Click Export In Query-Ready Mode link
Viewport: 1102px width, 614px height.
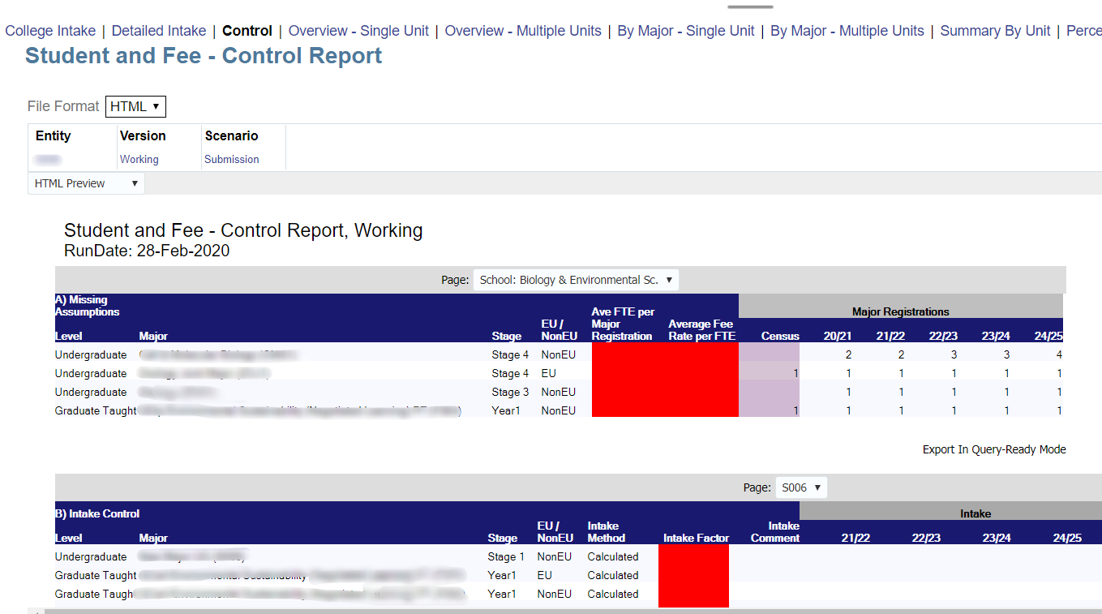click(994, 449)
